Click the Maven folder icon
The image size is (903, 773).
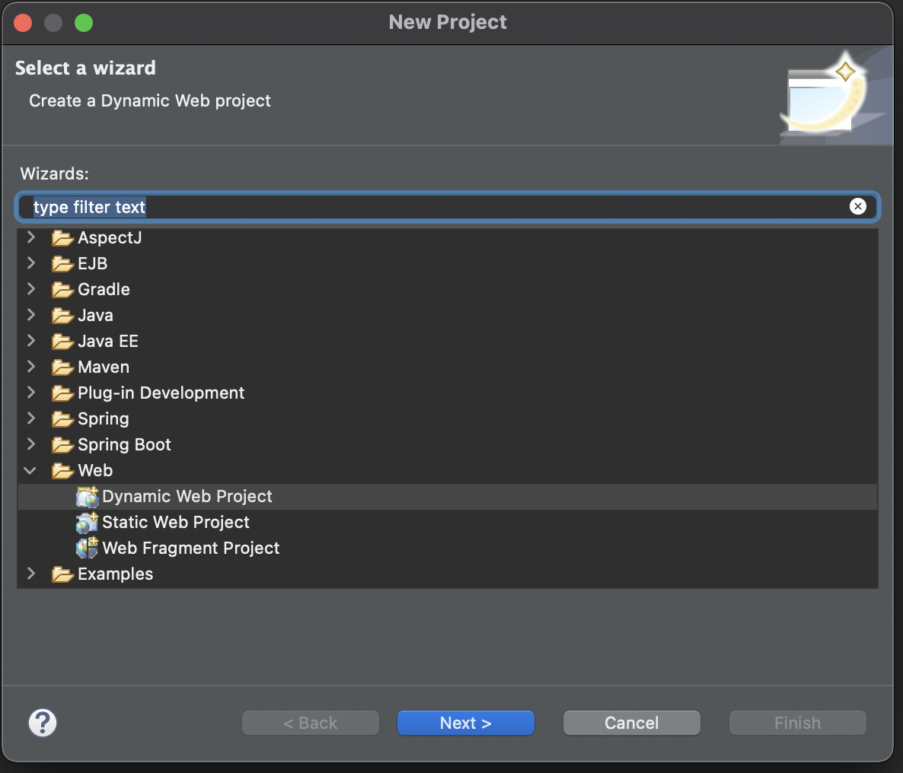62,367
